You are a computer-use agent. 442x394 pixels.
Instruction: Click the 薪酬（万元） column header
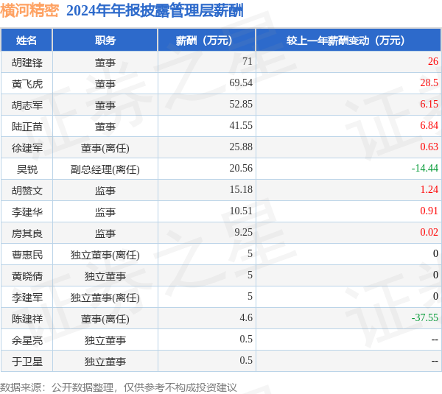click(x=206, y=41)
